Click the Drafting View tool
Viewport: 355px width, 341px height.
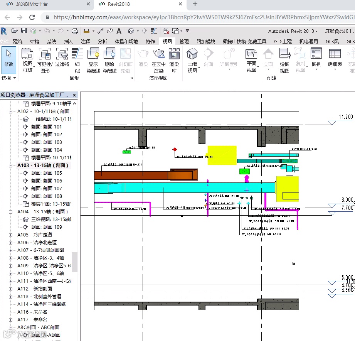pos(284,61)
